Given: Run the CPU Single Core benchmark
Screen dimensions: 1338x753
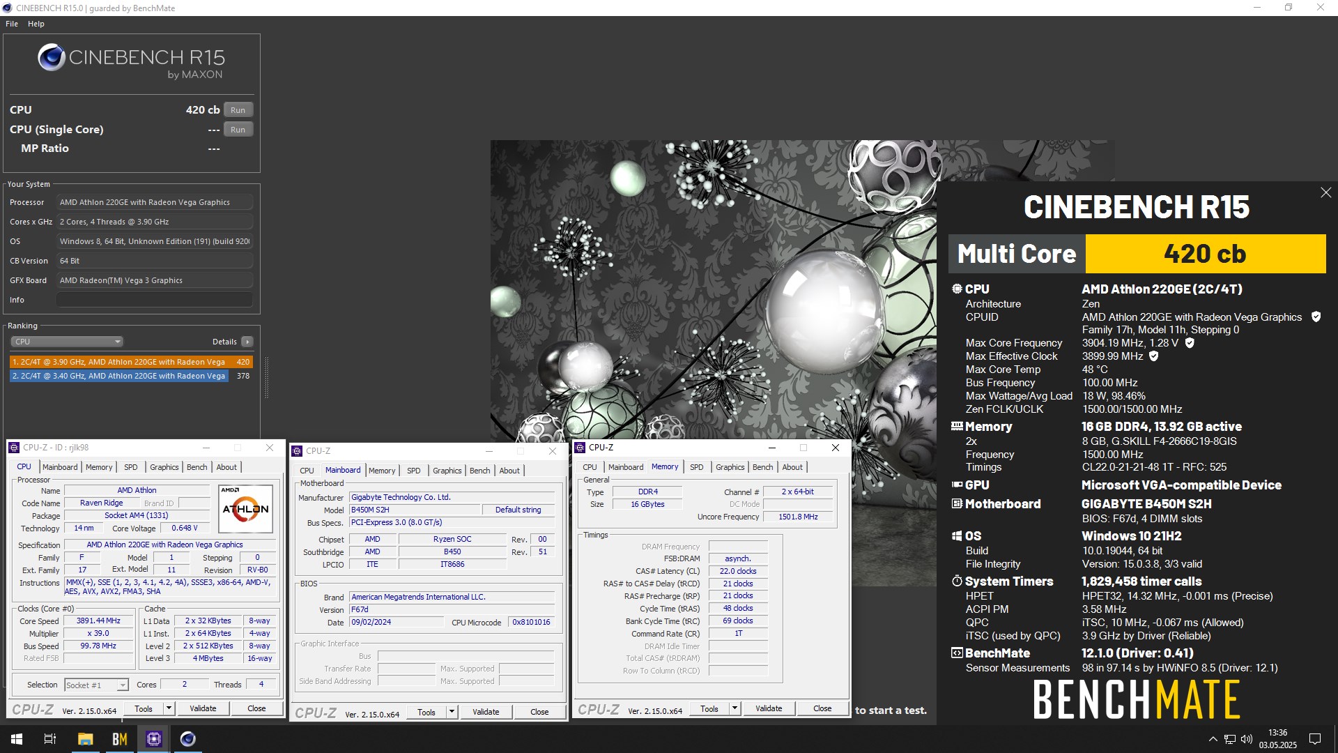Looking at the screenshot, I should pyautogui.click(x=238, y=130).
